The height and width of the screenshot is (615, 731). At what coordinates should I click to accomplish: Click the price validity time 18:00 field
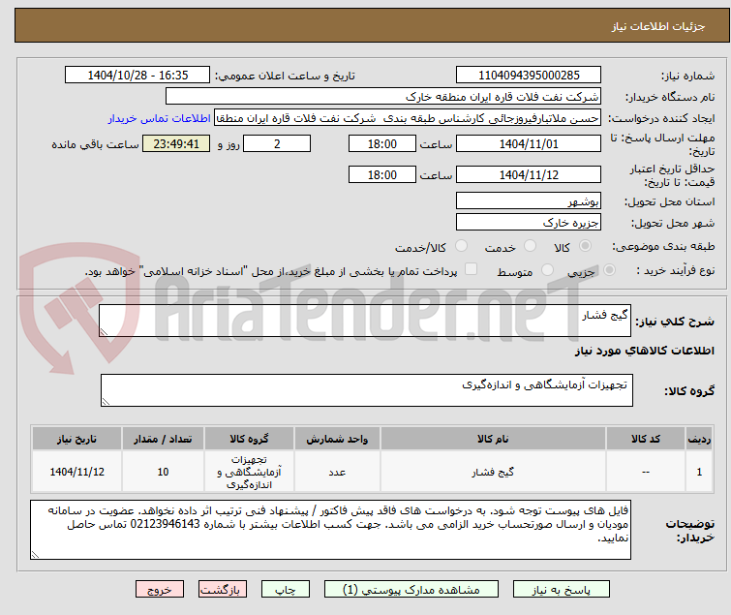(x=382, y=174)
